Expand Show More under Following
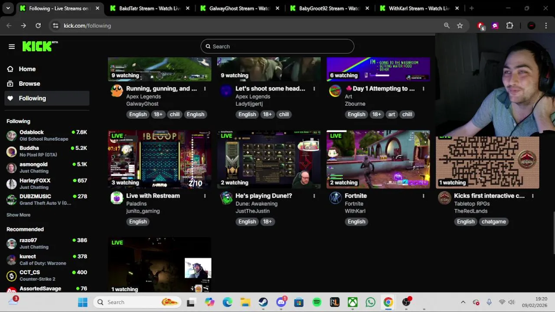This screenshot has width=555, height=312. [x=18, y=215]
